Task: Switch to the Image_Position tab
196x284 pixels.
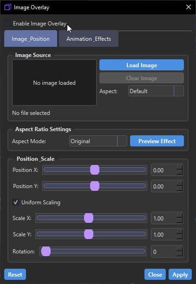Action: [31, 38]
